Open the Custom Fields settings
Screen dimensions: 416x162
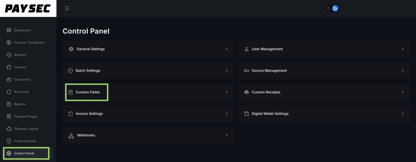87,92
